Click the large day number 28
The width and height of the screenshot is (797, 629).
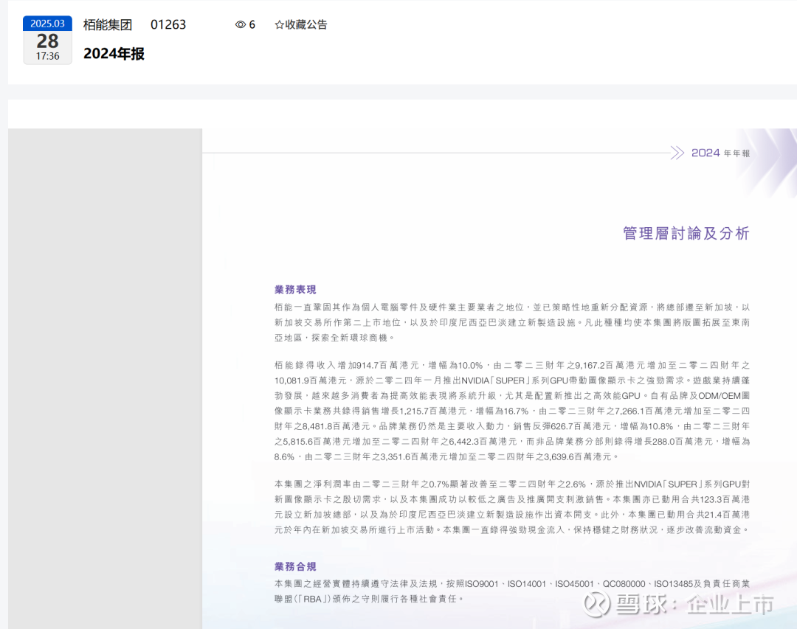tap(47, 41)
